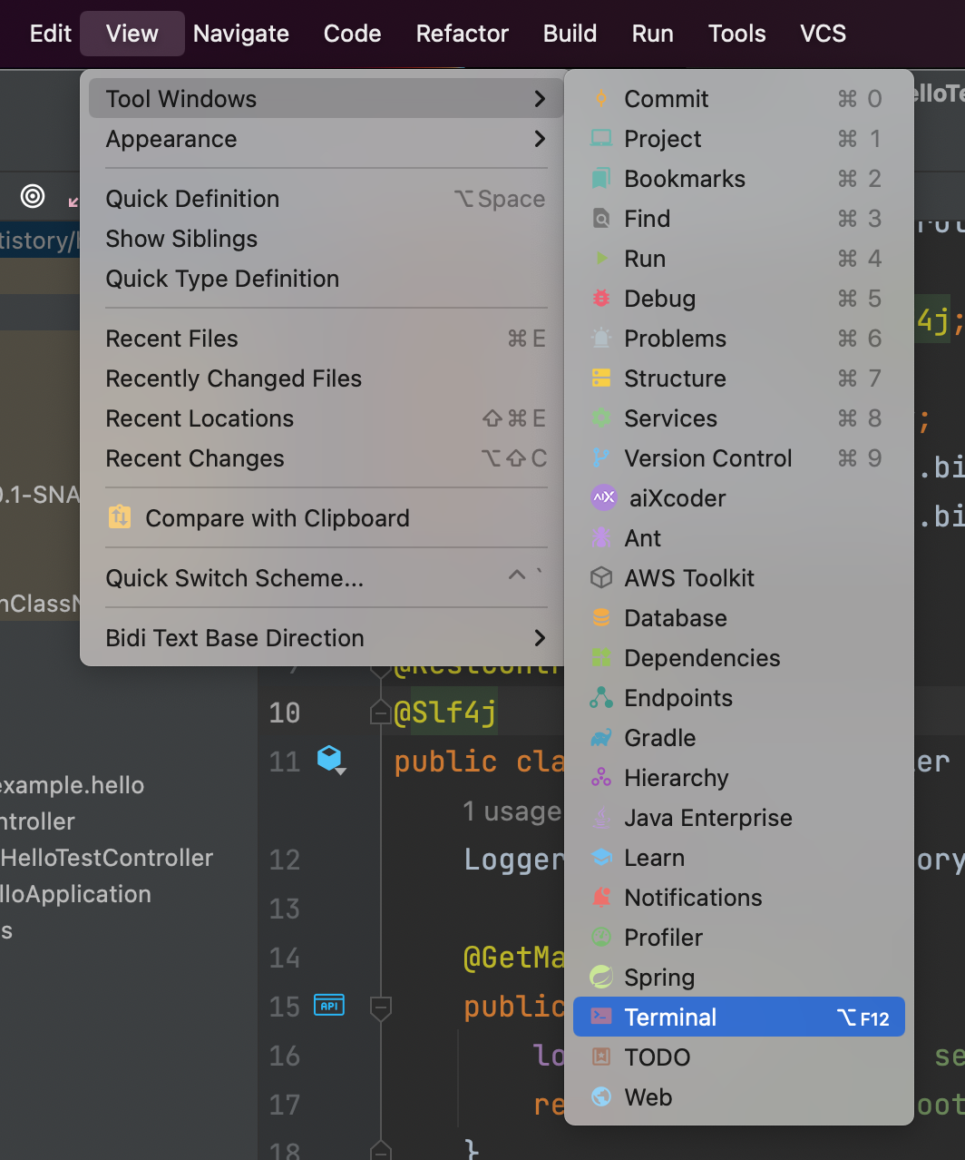The width and height of the screenshot is (965, 1160).
Task: Select the example.hello package row
Action: 73,784
